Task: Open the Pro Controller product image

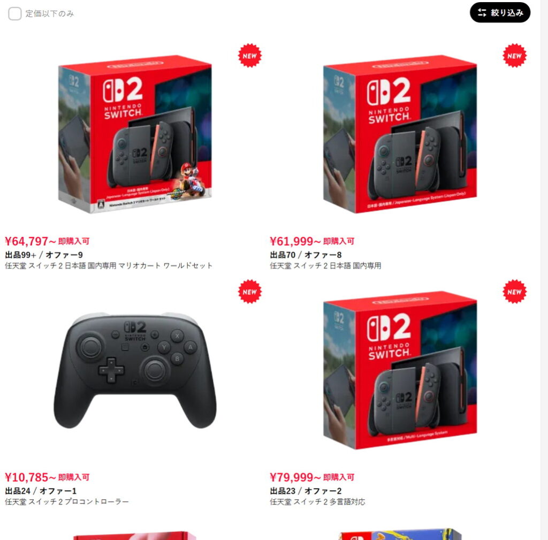Action: (x=135, y=370)
